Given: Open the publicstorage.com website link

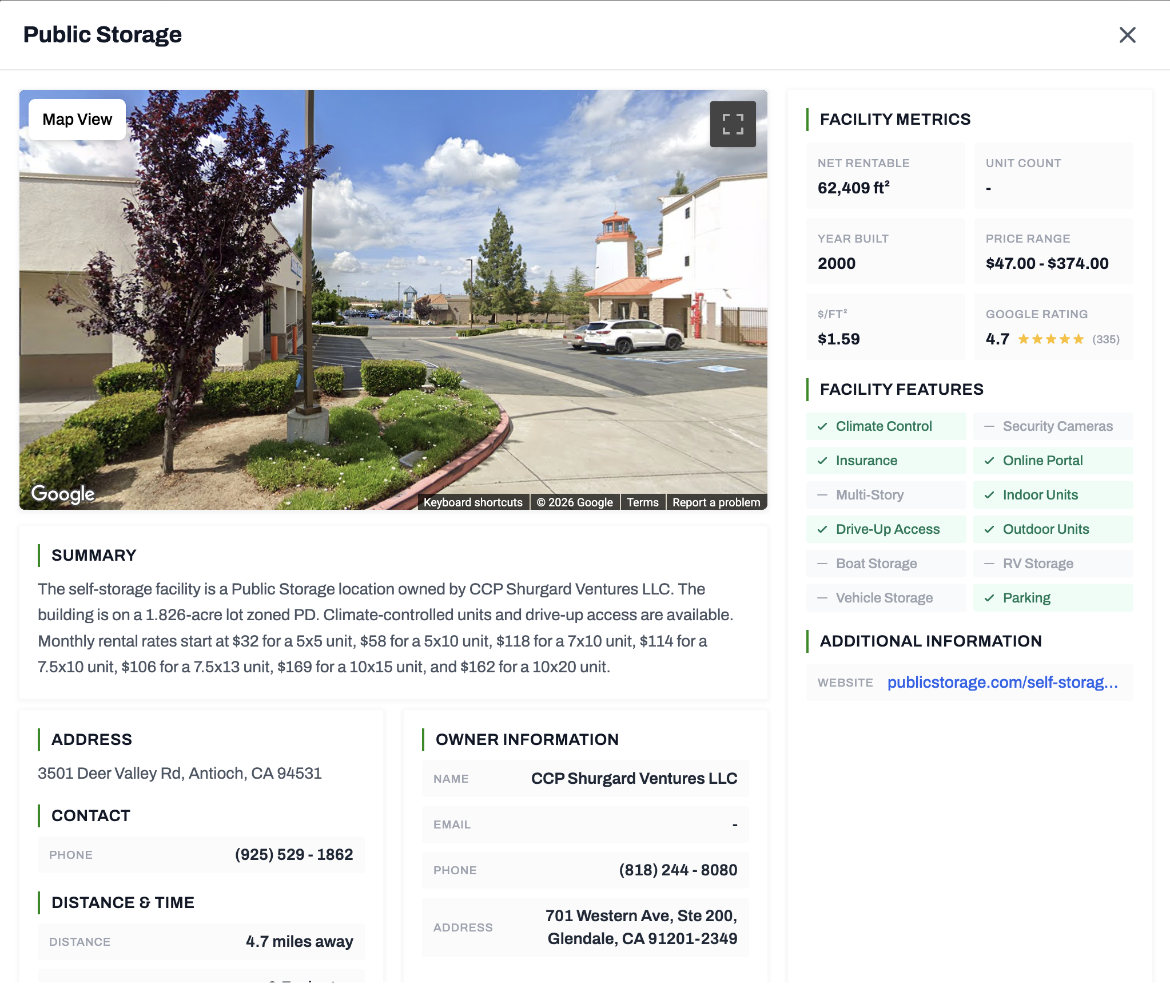Looking at the screenshot, I should click(1002, 683).
